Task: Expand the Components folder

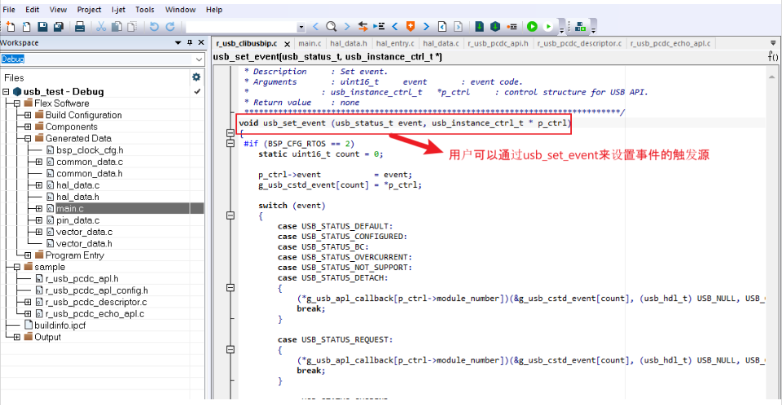Action: coord(28,127)
